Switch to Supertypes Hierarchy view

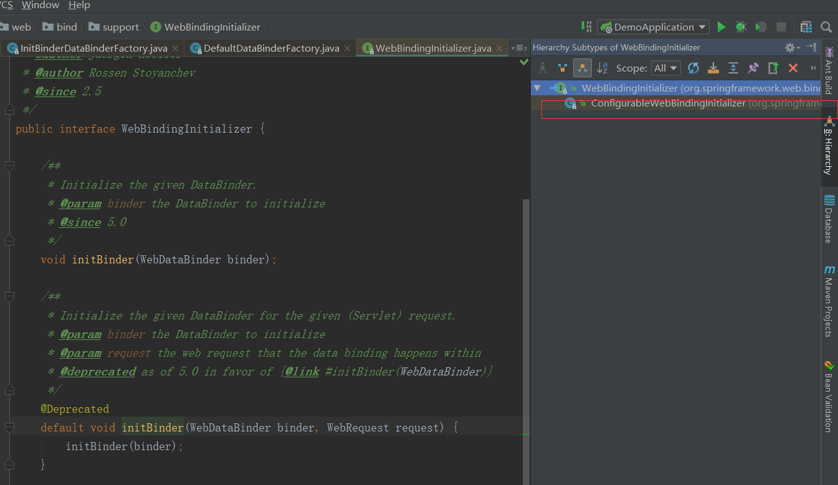coord(563,68)
